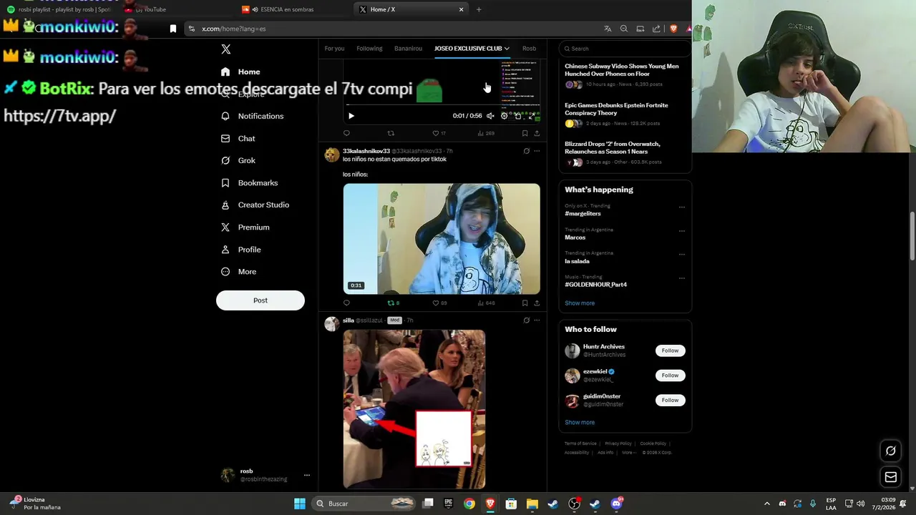Switch to the Rosb tab

pos(529,48)
